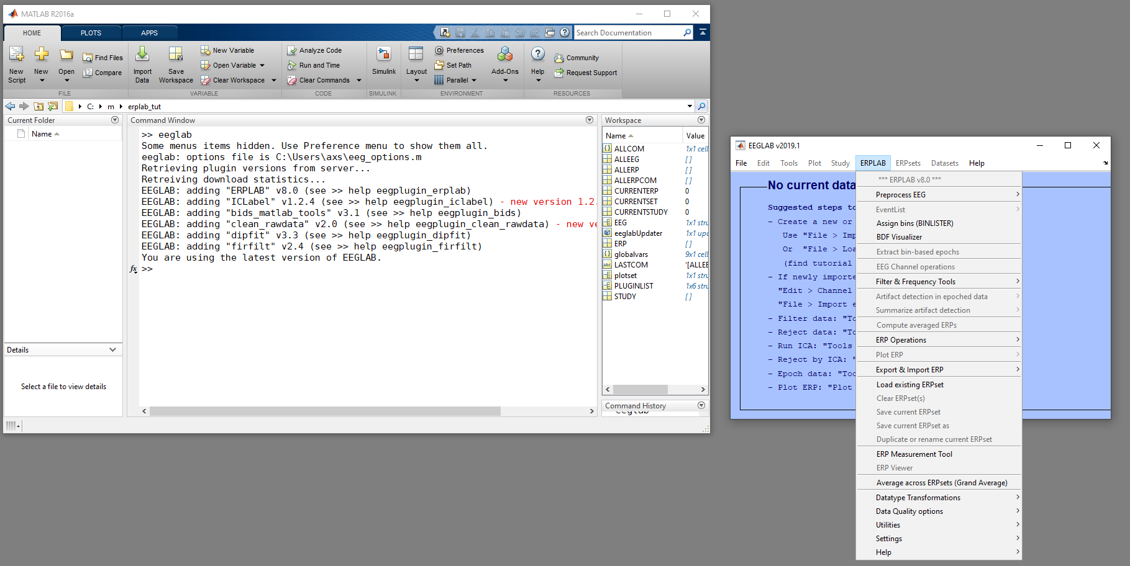Choose Average across ERPsets (Grand Average)
Image resolution: width=1130 pixels, height=566 pixels.
click(939, 483)
